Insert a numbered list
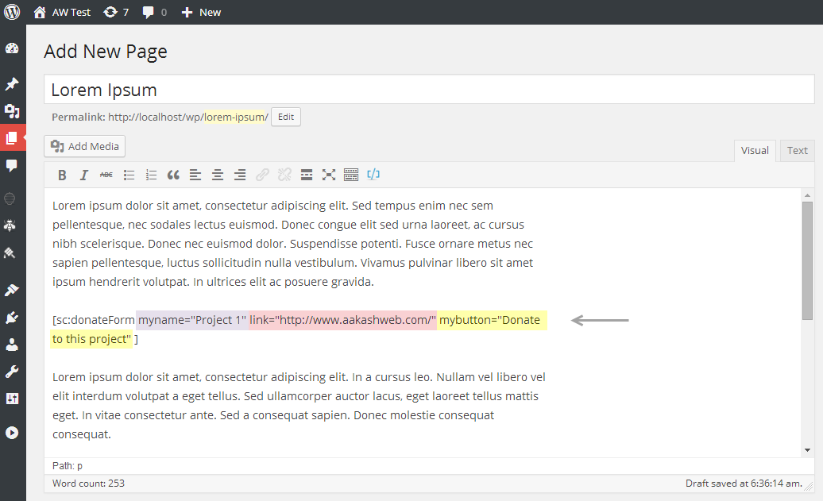Image resolution: width=823 pixels, height=501 pixels. coord(151,175)
